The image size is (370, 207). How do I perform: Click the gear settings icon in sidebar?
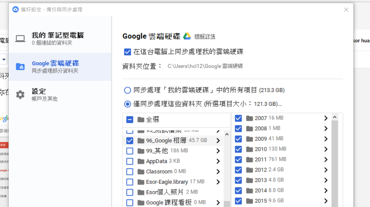click(20, 94)
